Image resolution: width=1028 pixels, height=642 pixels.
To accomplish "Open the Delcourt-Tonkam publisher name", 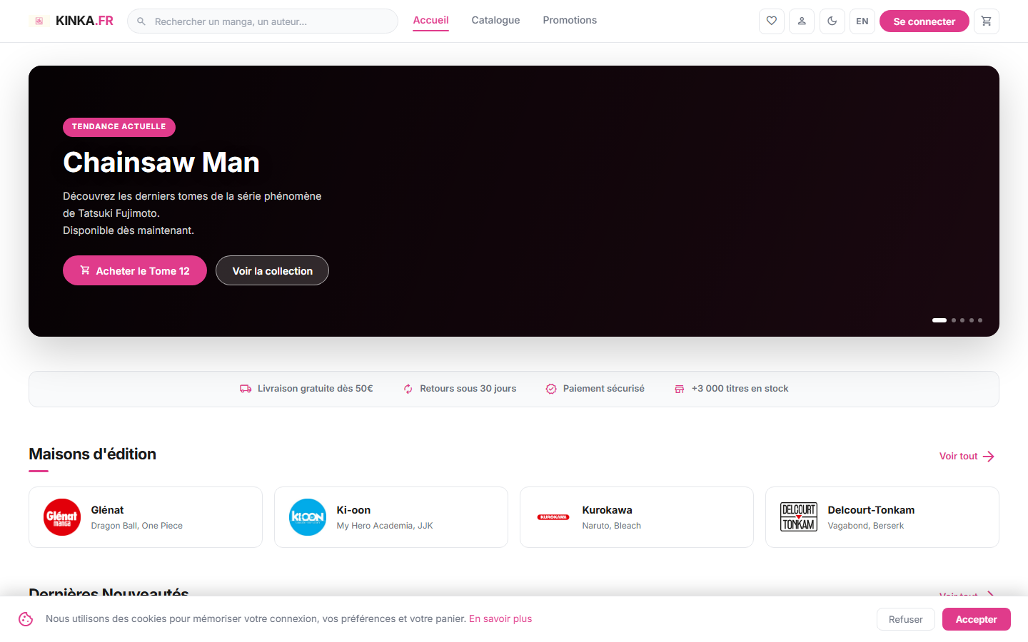I will [872, 510].
